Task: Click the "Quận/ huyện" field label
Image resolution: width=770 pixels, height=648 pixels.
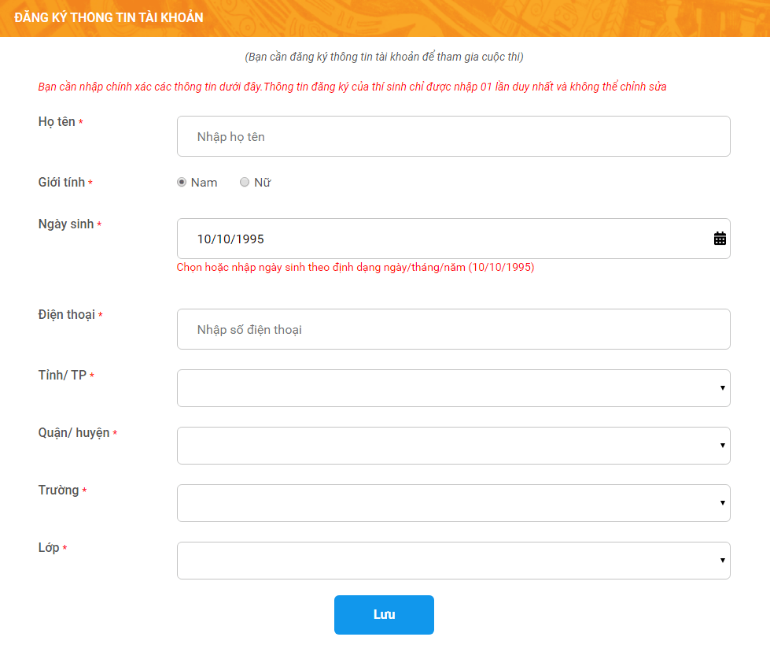Action: [74, 433]
